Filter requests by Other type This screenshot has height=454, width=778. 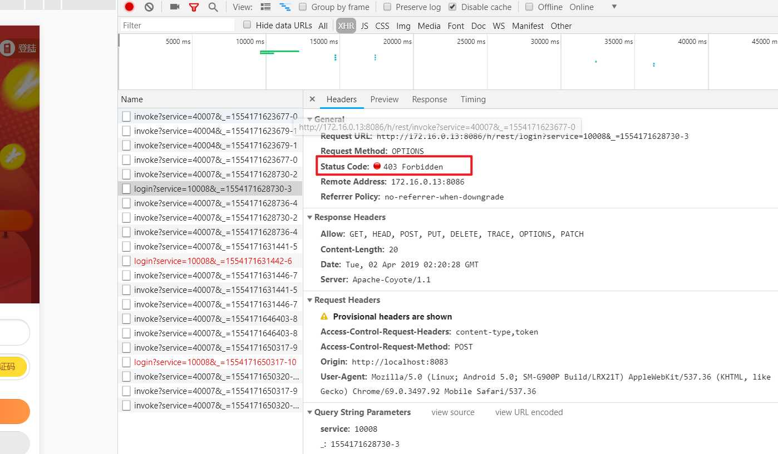click(x=561, y=26)
